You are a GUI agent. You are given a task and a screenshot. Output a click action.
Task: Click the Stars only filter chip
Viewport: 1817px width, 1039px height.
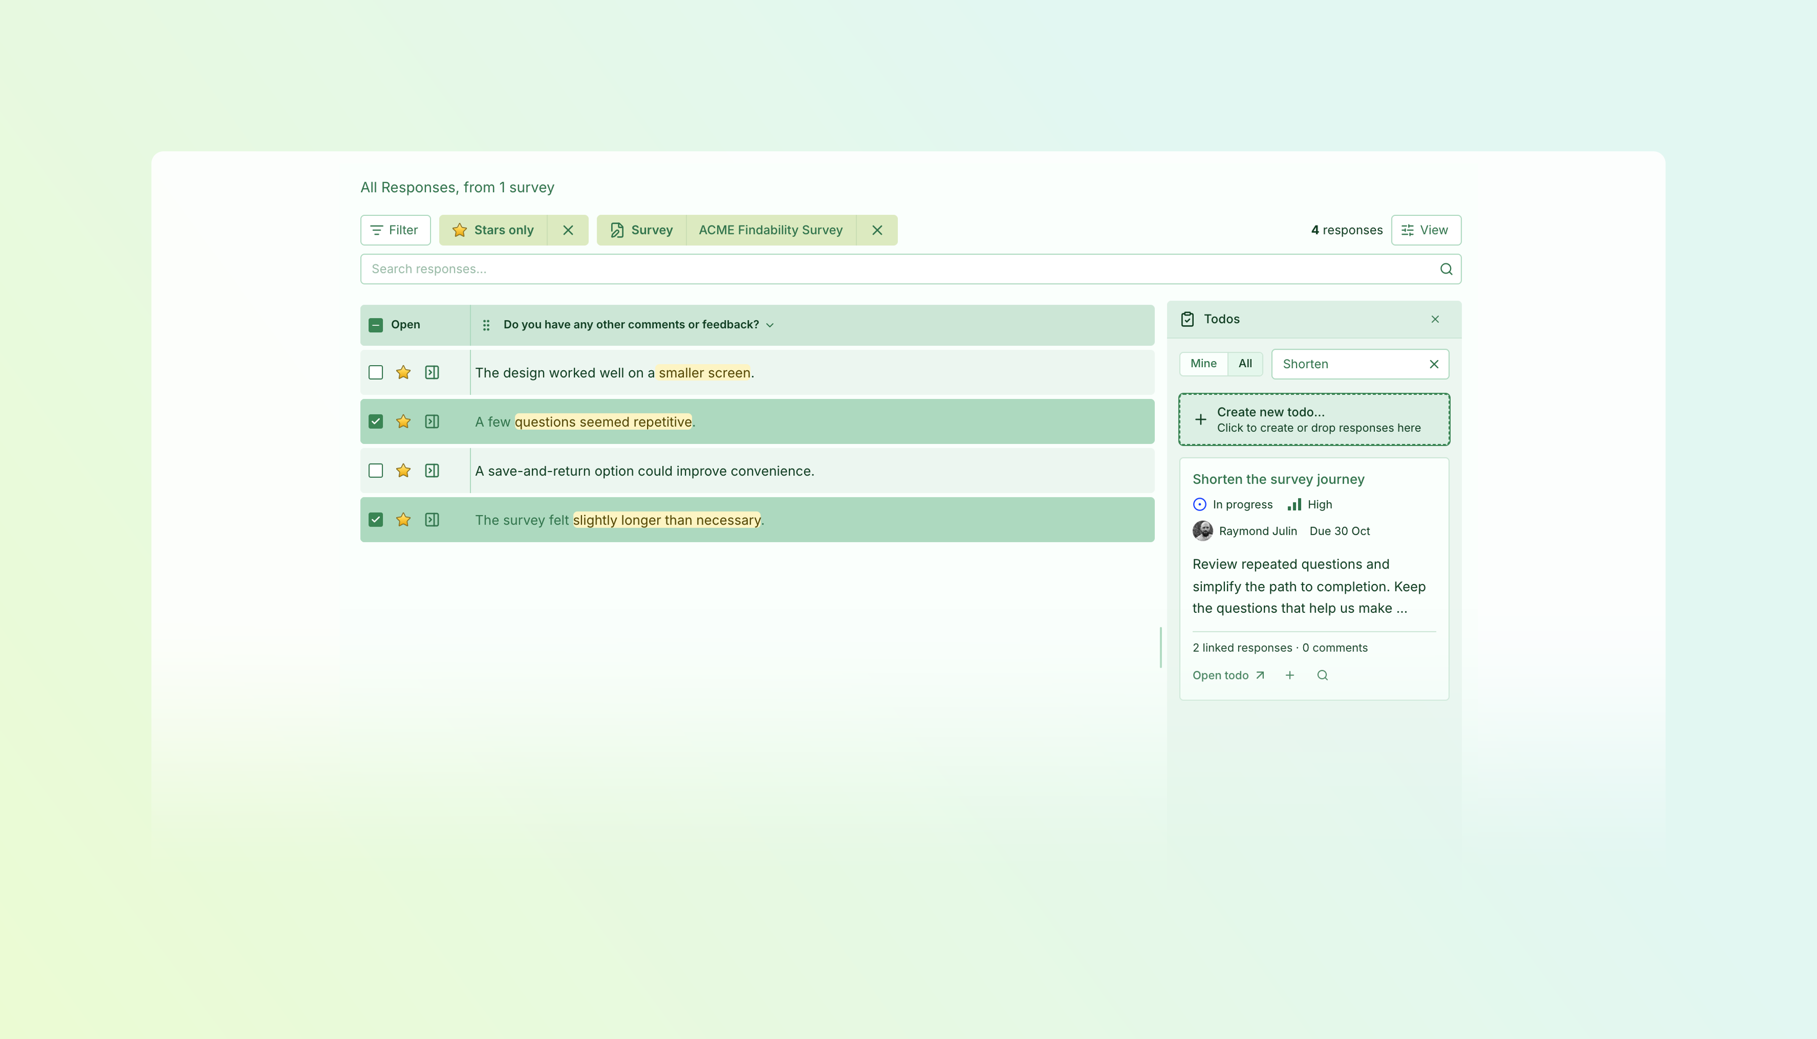(493, 230)
